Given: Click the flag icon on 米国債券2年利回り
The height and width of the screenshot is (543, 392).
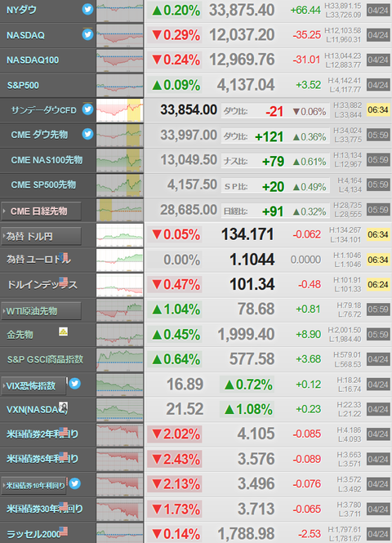Looking at the screenshot, I should tap(64, 431).
